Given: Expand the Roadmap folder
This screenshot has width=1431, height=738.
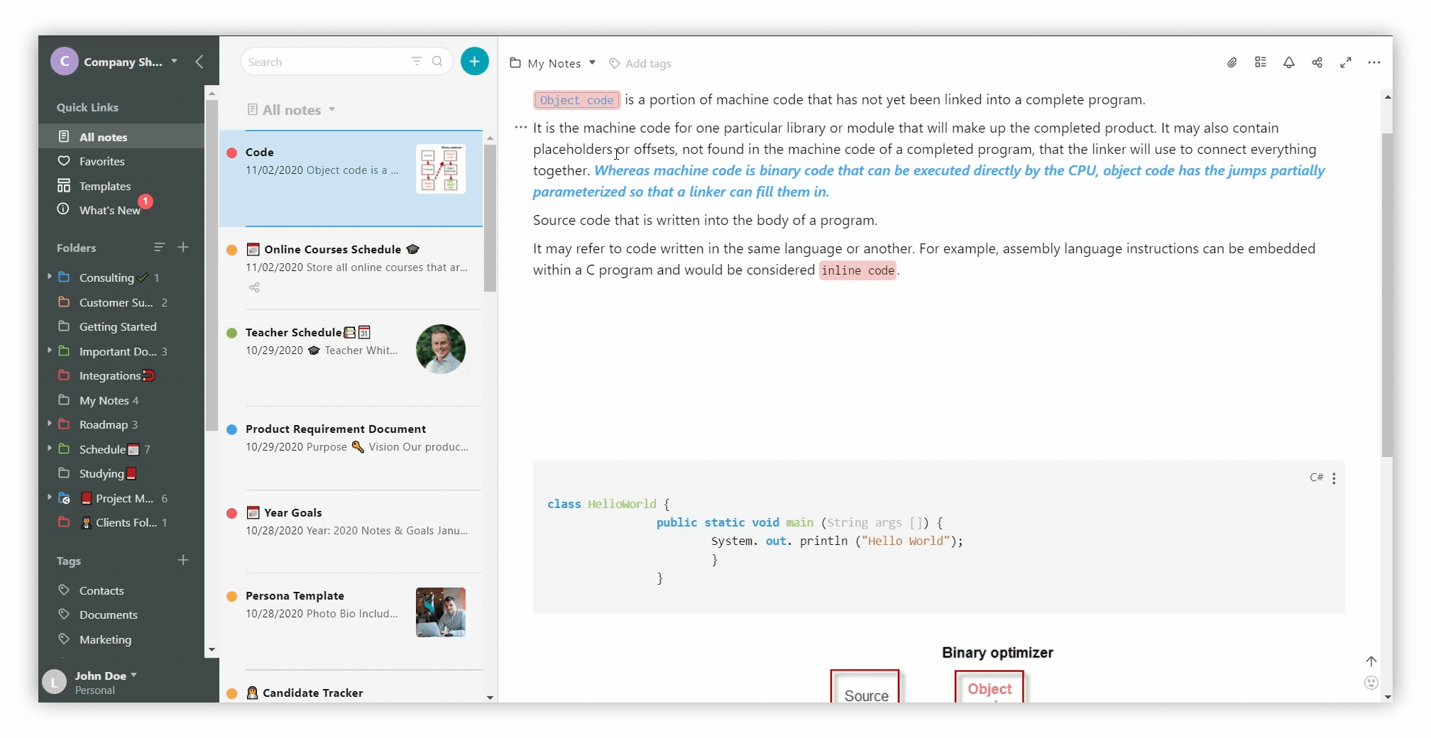Looking at the screenshot, I should click(49, 424).
